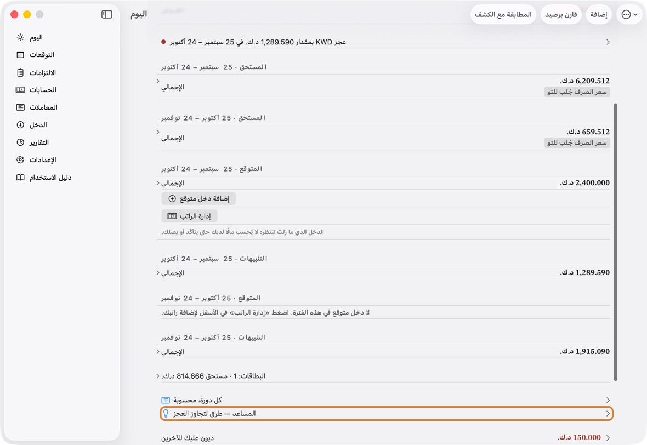Open the اليوم sidebar sun icon
Image resolution: width=647 pixels, height=445 pixels.
pos(20,37)
